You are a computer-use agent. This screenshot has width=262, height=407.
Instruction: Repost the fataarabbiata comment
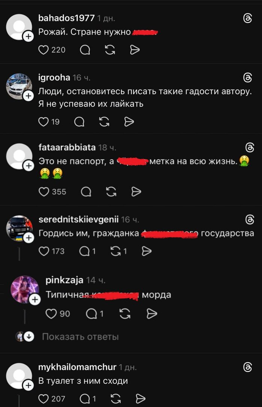click(x=111, y=192)
